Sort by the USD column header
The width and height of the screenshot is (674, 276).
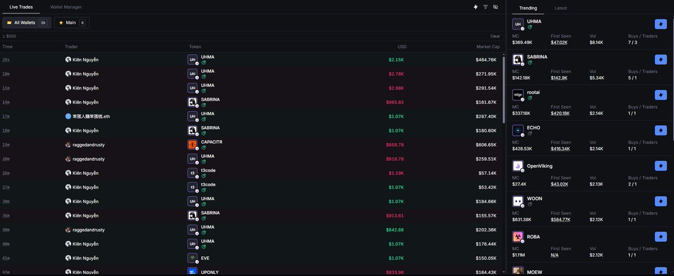tap(402, 47)
